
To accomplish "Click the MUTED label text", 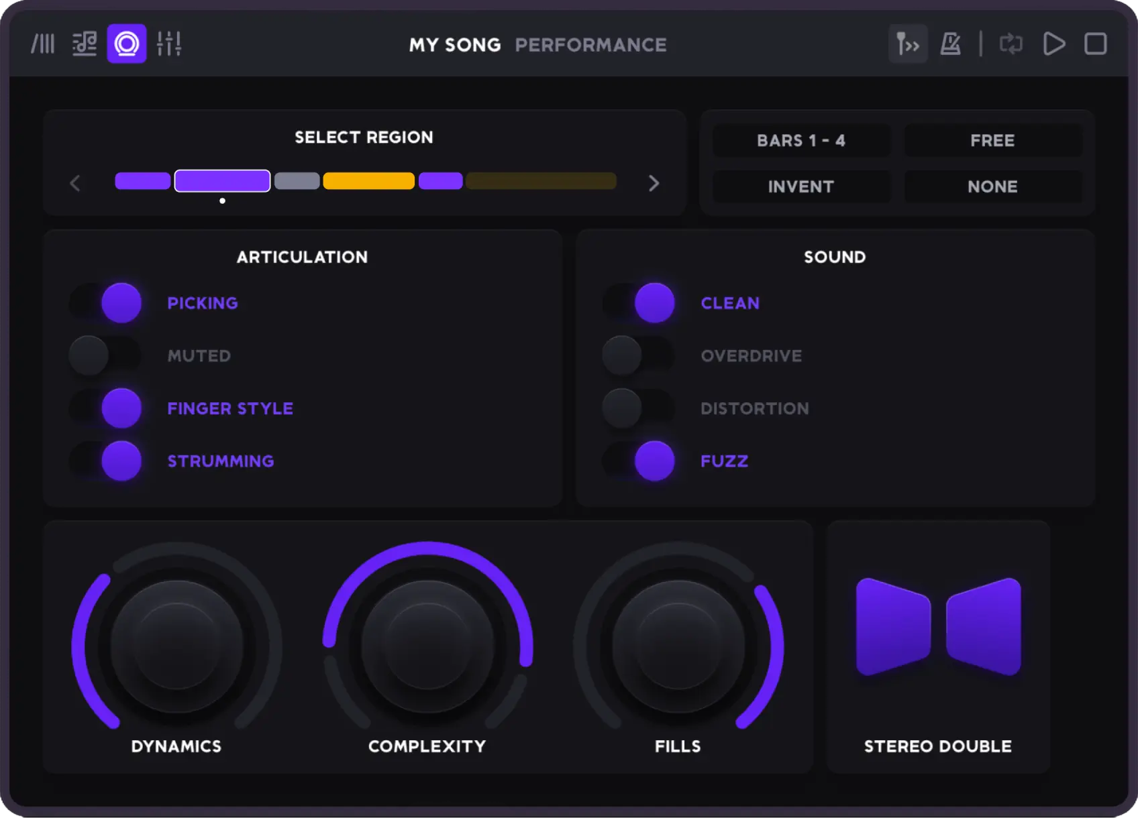I will [199, 355].
